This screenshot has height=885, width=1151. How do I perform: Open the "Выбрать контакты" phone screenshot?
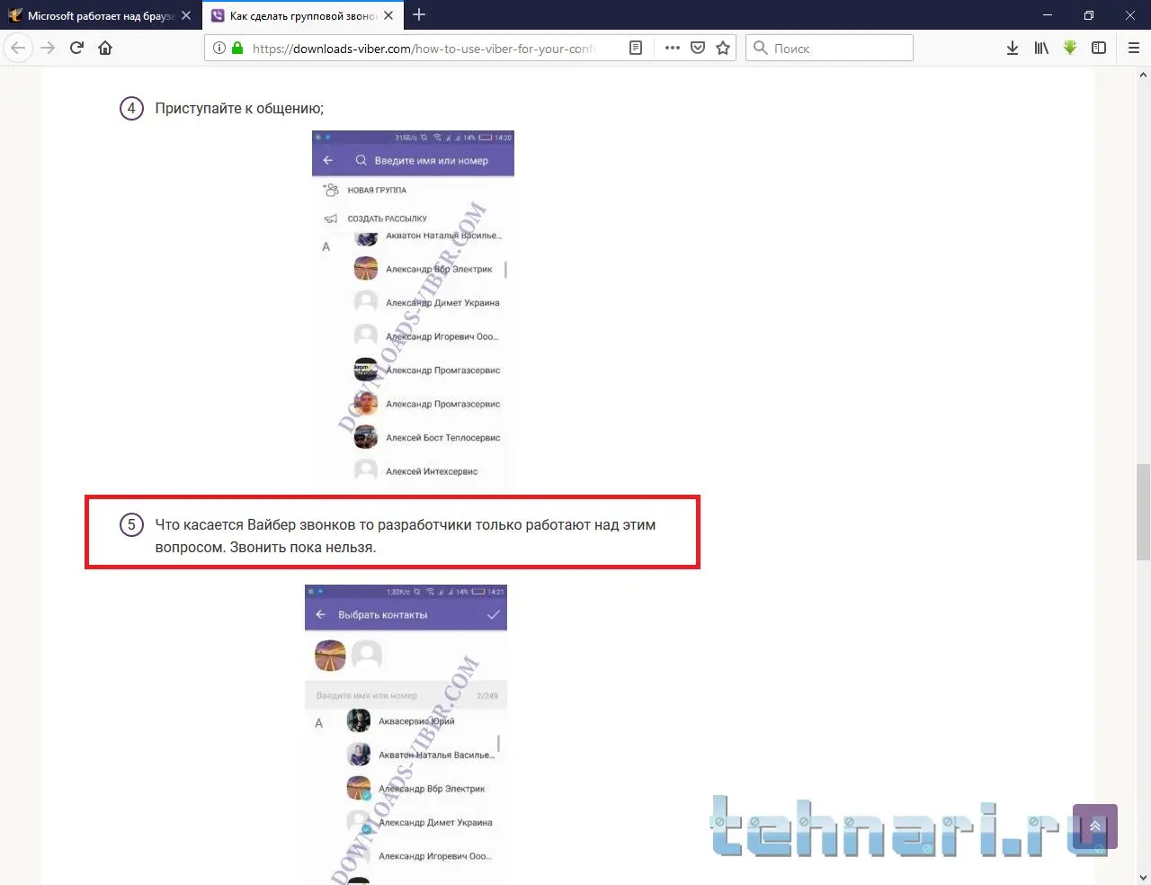(406, 735)
